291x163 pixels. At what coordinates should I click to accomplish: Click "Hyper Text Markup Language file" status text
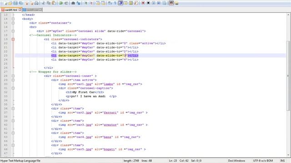pyautogui.click(x=20, y=161)
